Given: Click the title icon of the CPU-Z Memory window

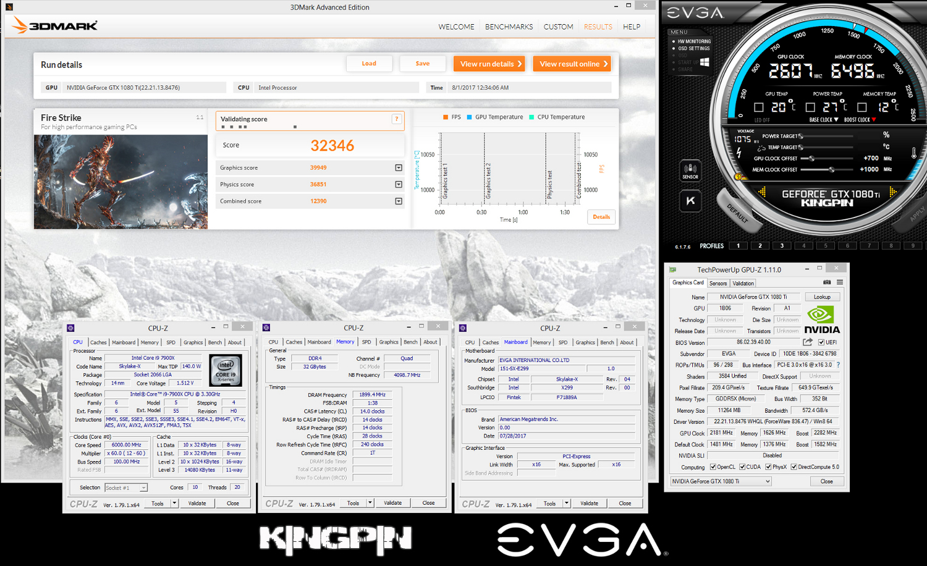Looking at the screenshot, I should 266,328.
